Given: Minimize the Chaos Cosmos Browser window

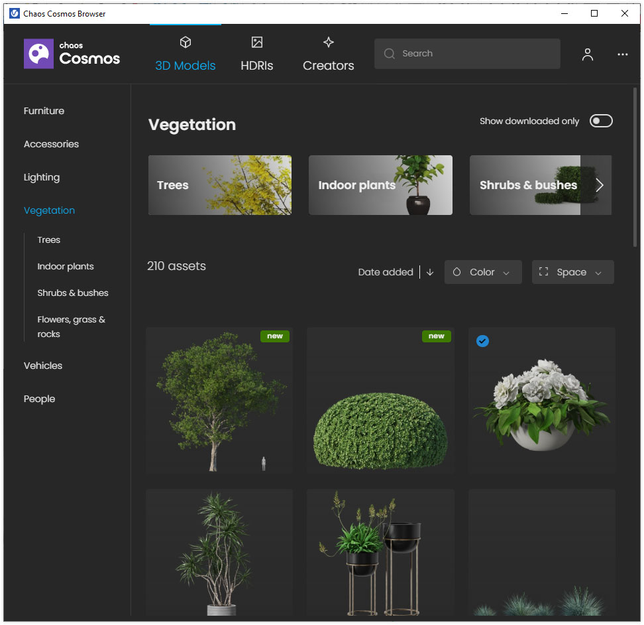Looking at the screenshot, I should [564, 13].
